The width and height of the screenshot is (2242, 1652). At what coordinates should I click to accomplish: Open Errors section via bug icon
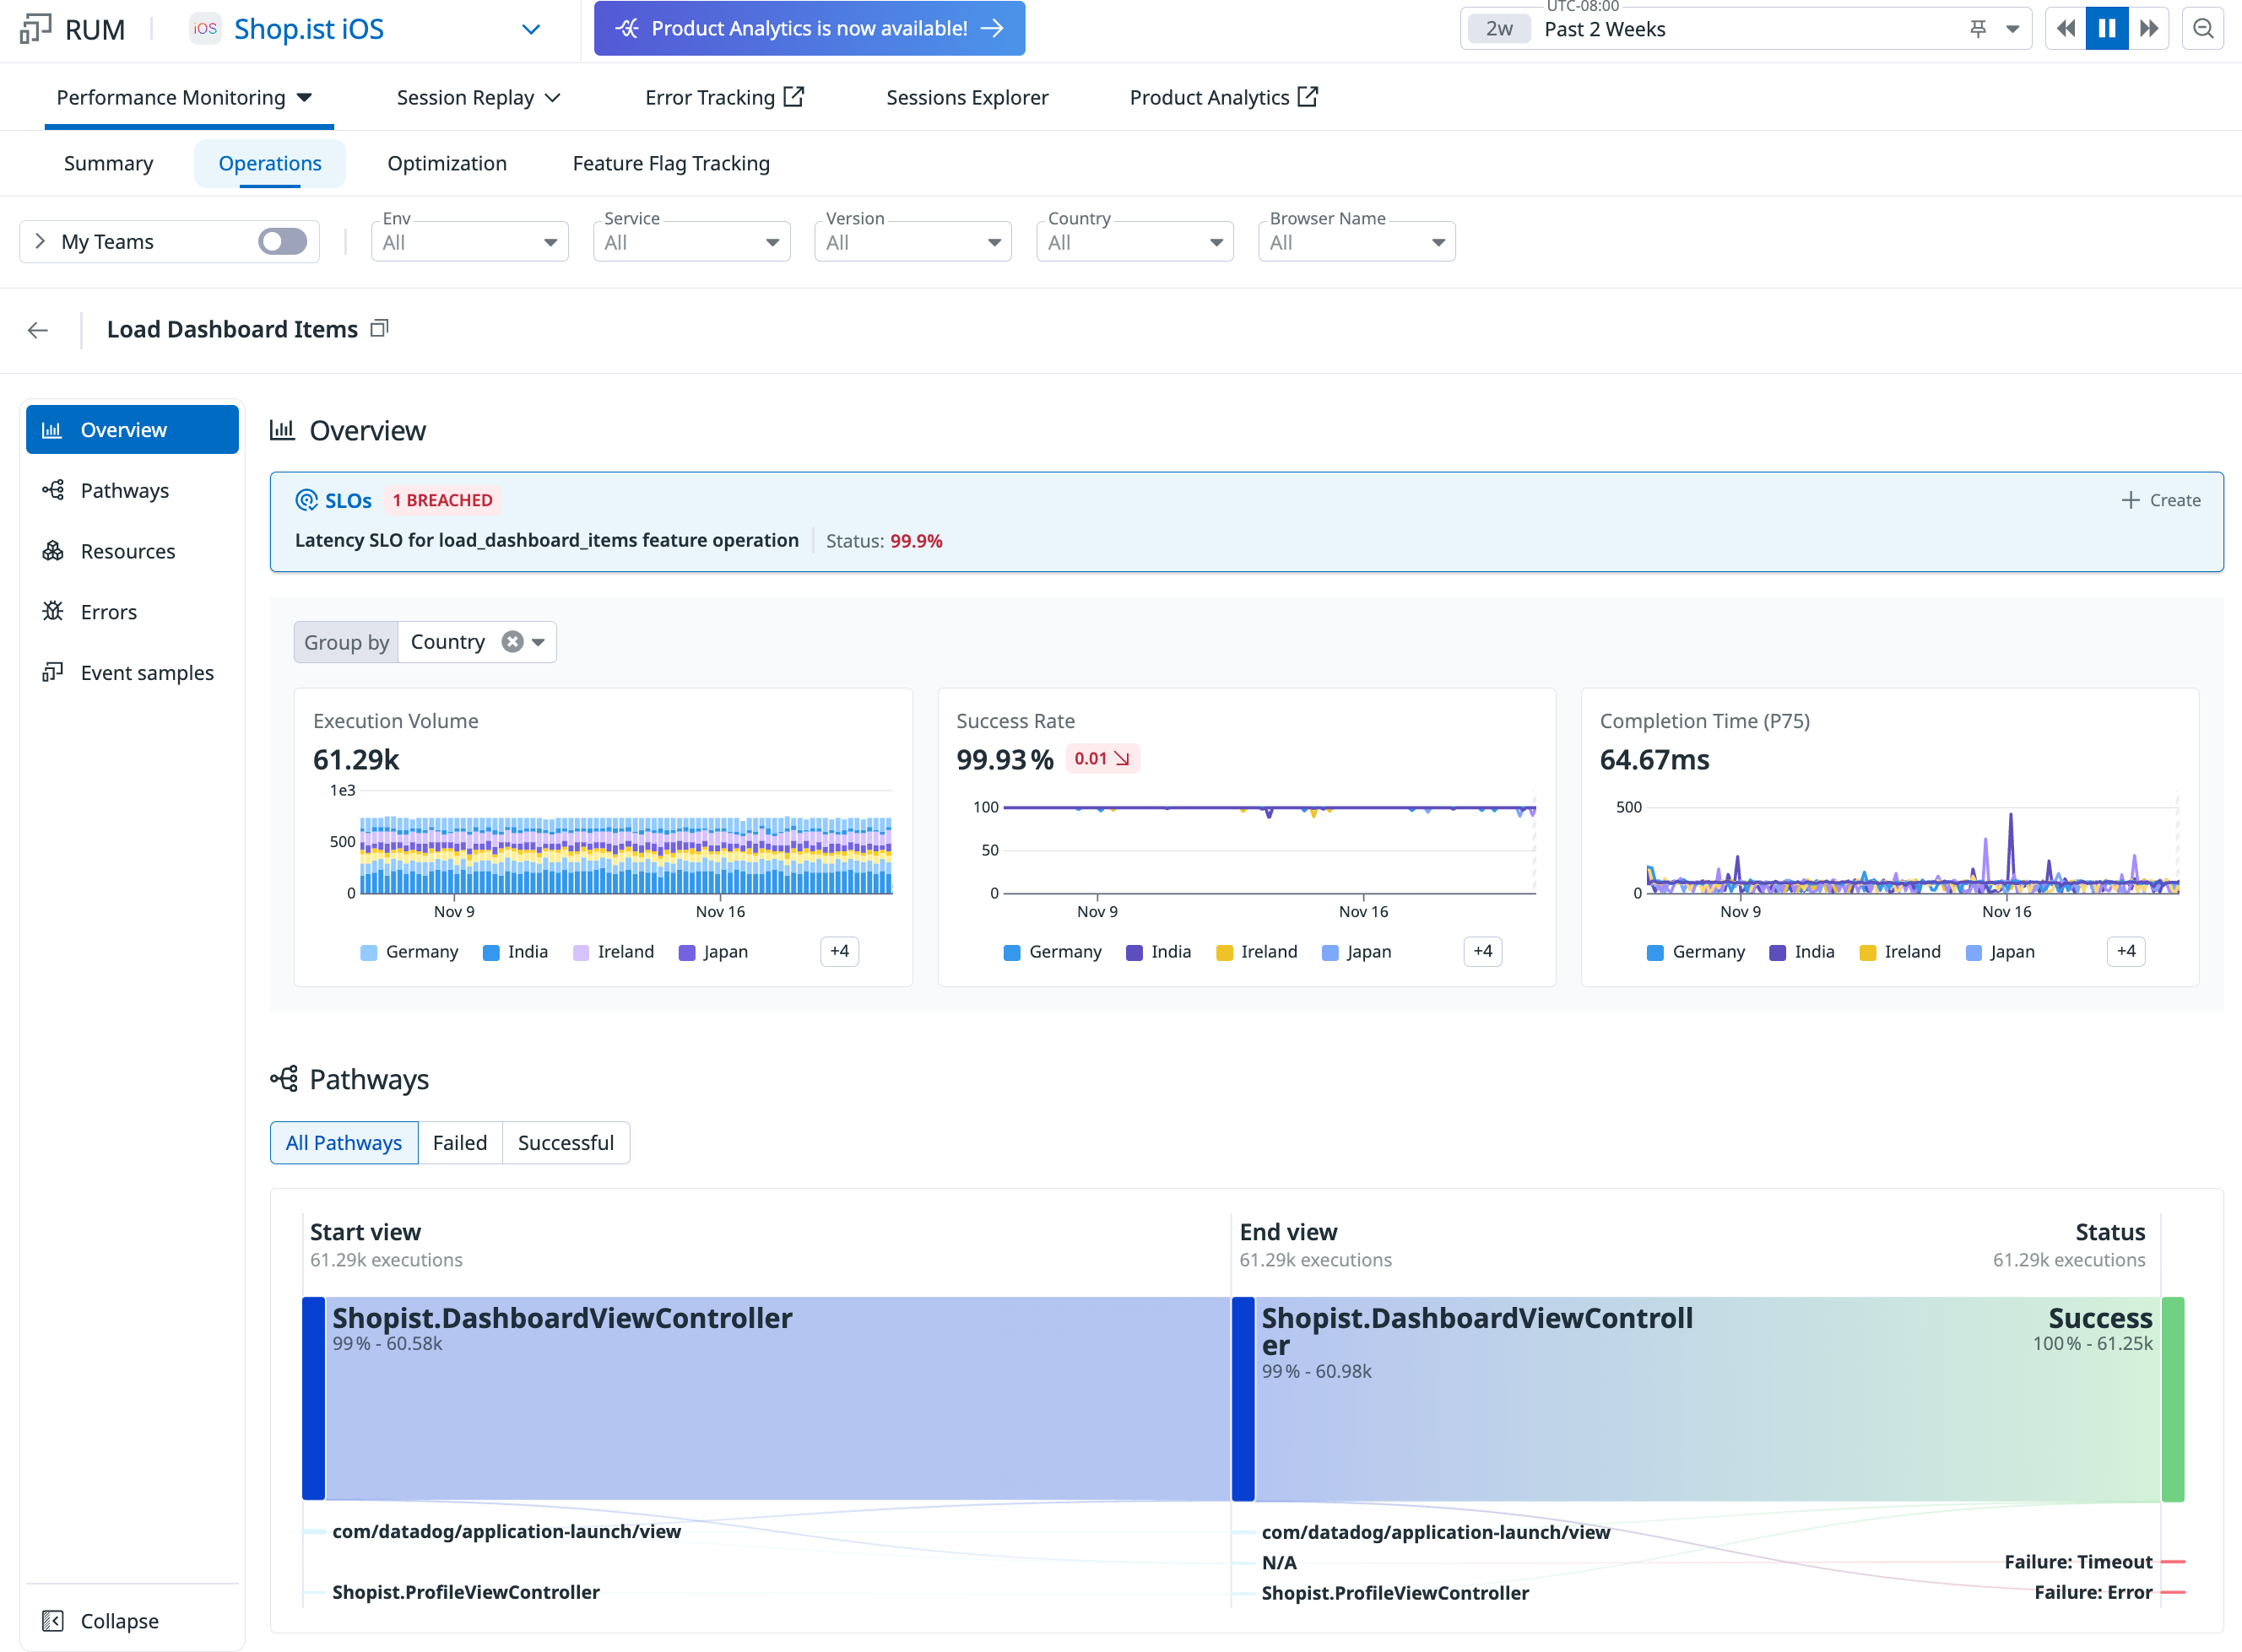point(54,611)
